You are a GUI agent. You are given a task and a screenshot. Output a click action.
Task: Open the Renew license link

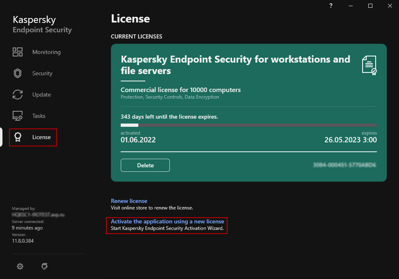(129, 201)
